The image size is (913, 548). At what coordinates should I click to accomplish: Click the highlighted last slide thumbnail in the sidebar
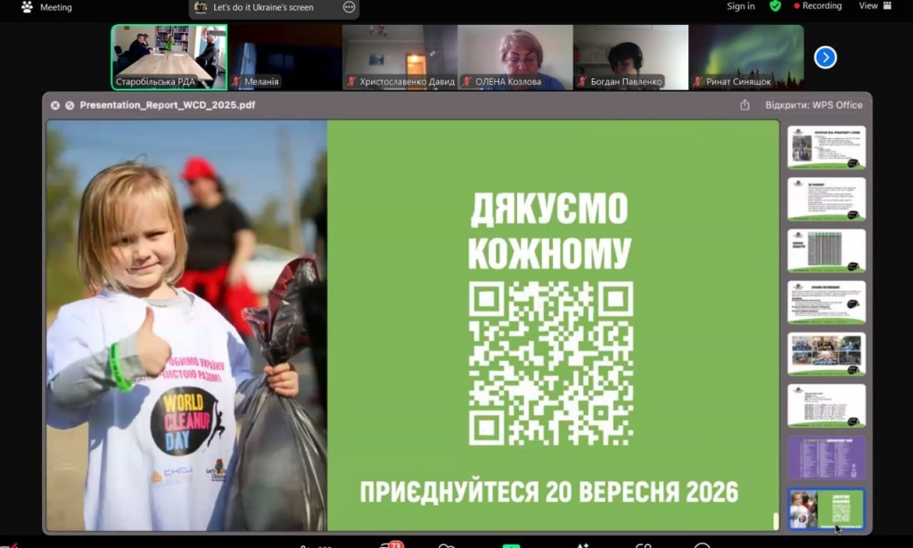click(826, 508)
